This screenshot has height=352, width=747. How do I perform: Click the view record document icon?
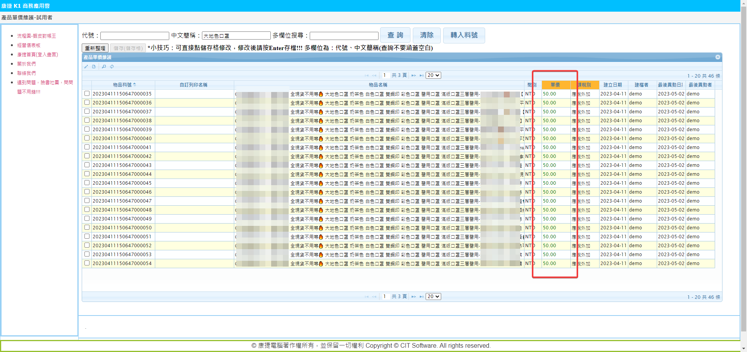click(x=94, y=67)
